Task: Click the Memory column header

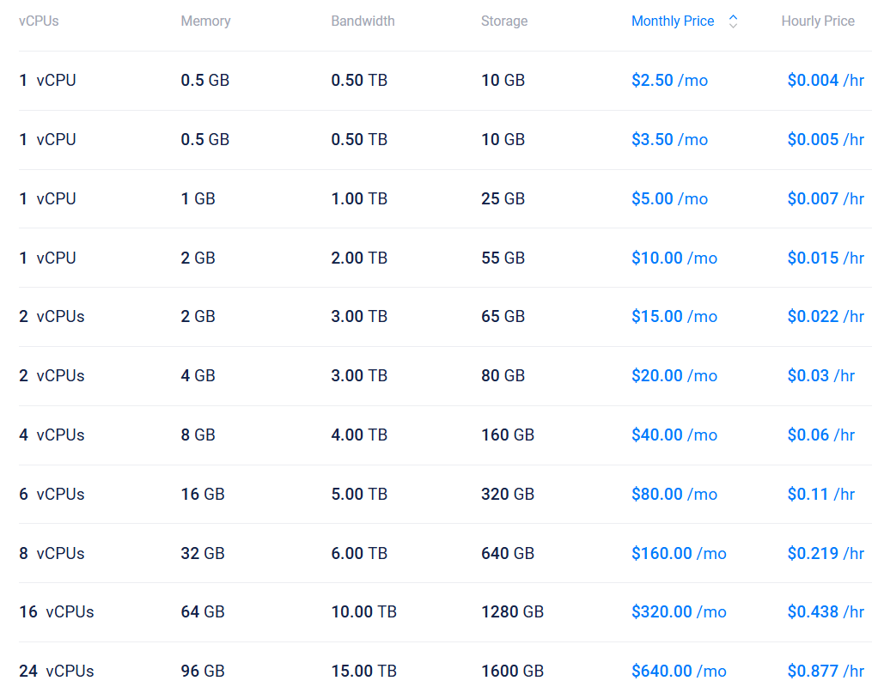Action: click(205, 21)
